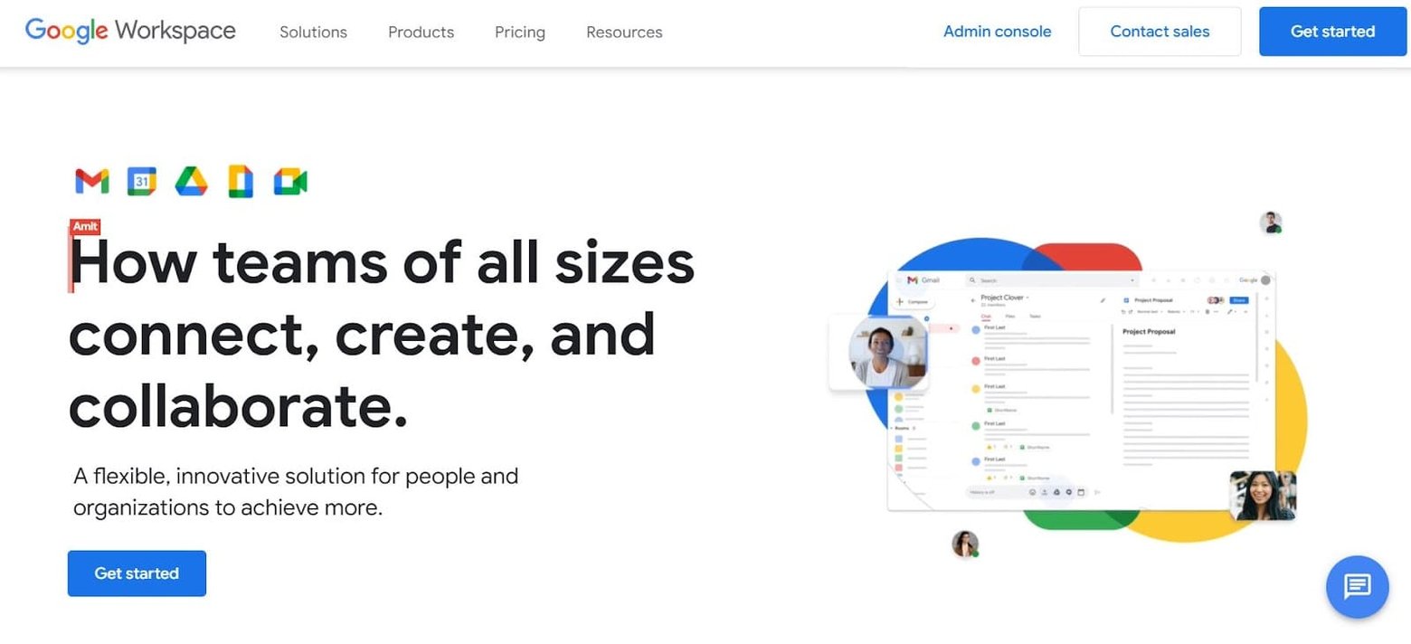Open the floating chat support bubble
Viewport: 1411px width, 644px height.
tap(1357, 587)
